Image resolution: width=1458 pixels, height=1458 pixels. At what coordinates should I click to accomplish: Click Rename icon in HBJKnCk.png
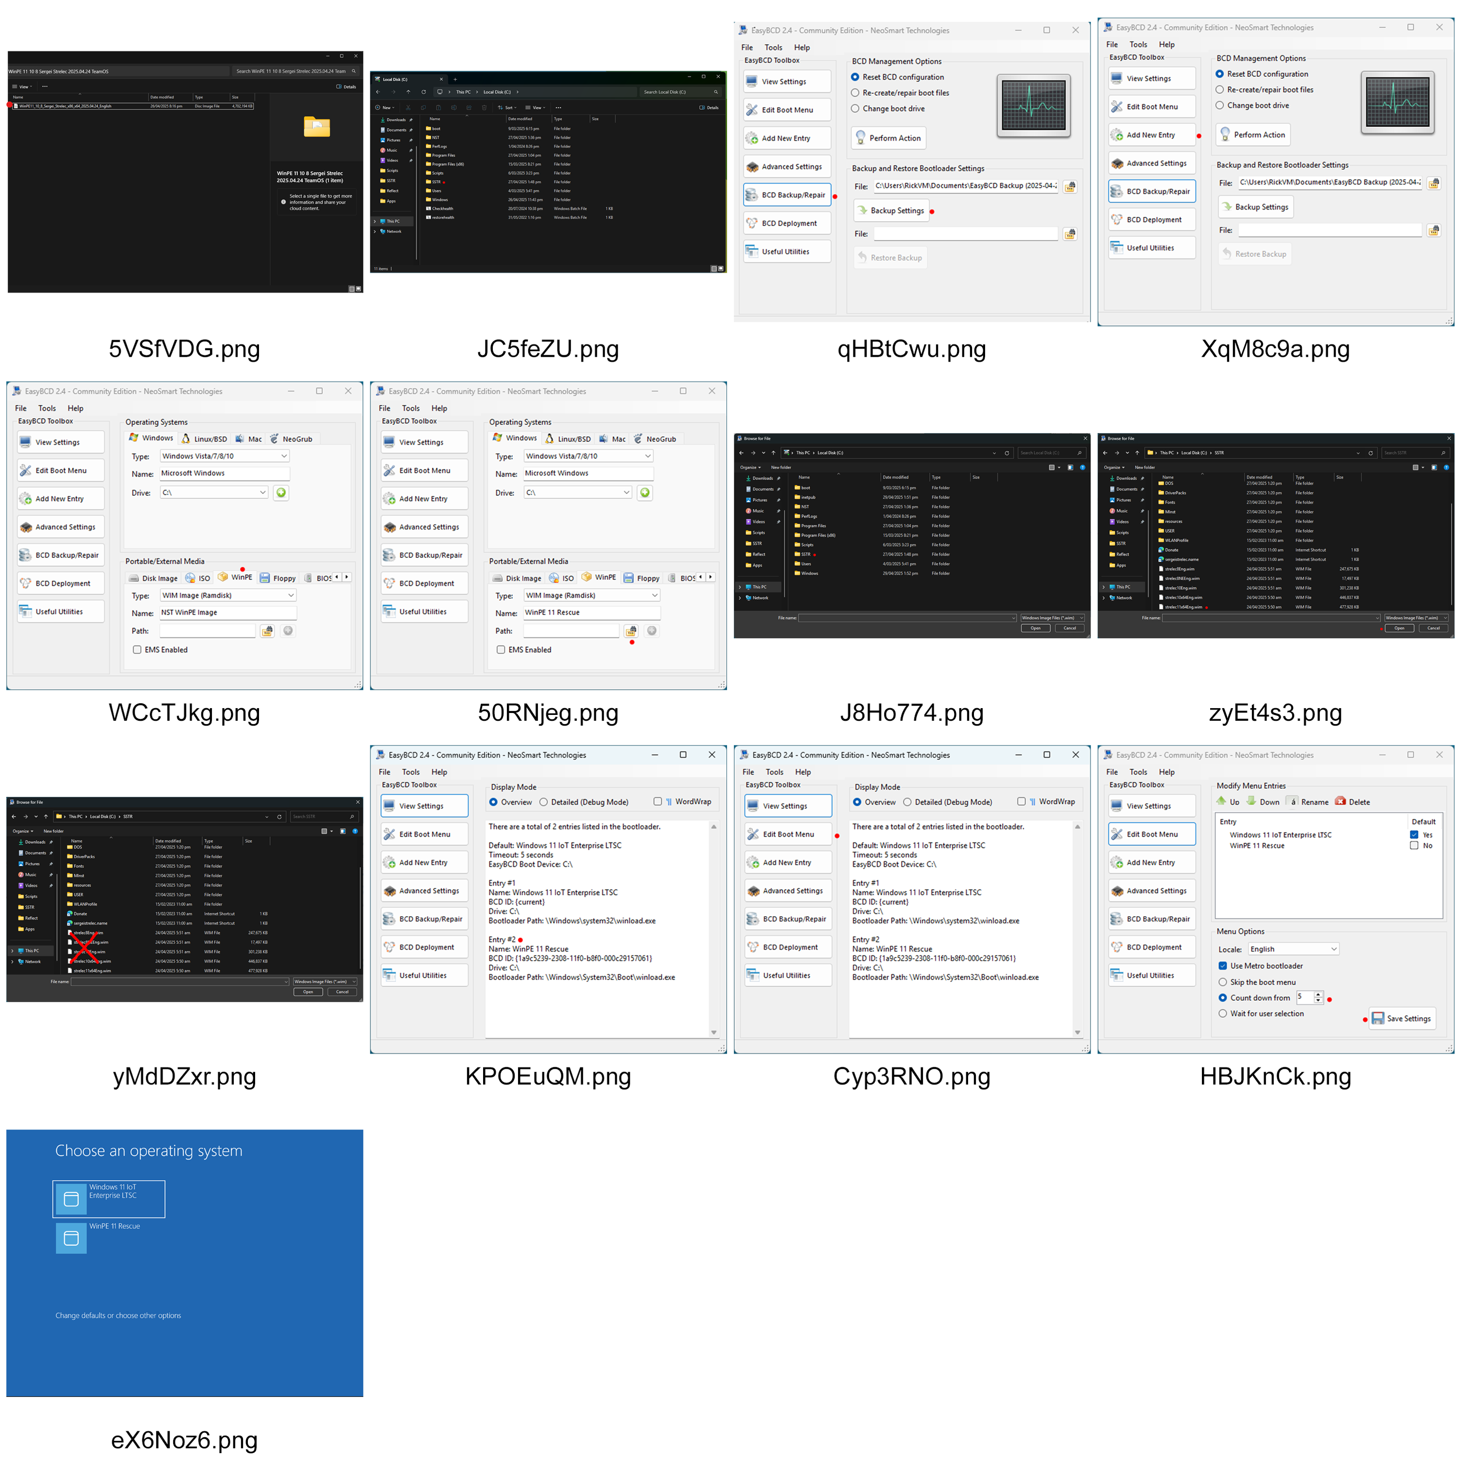click(x=1293, y=801)
